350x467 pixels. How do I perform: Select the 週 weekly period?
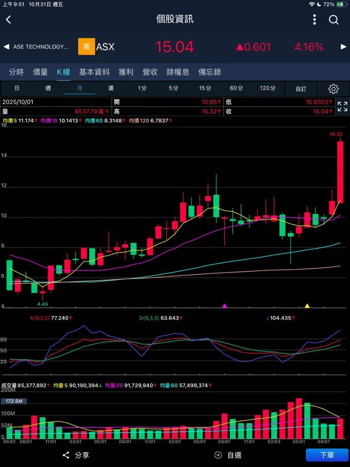click(x=48, y=88)
